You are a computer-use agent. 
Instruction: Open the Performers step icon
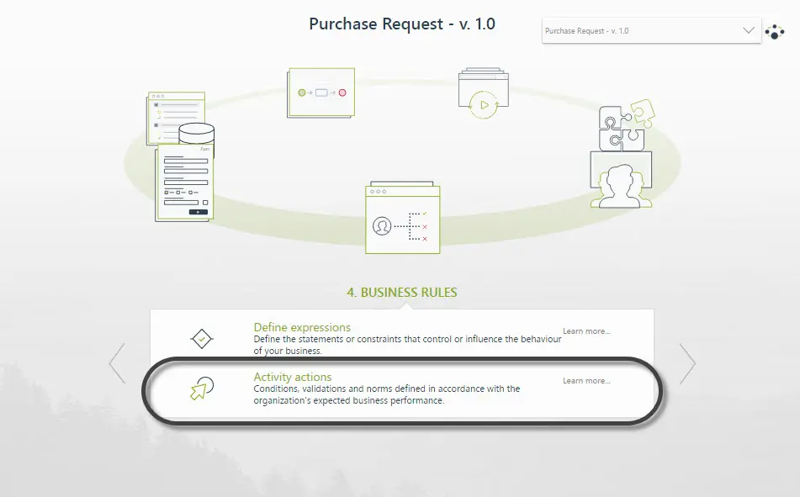coord(621,180)
